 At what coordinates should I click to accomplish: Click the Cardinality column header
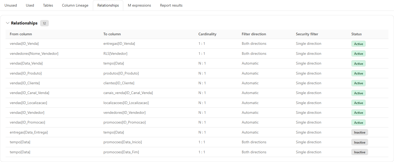207,34
